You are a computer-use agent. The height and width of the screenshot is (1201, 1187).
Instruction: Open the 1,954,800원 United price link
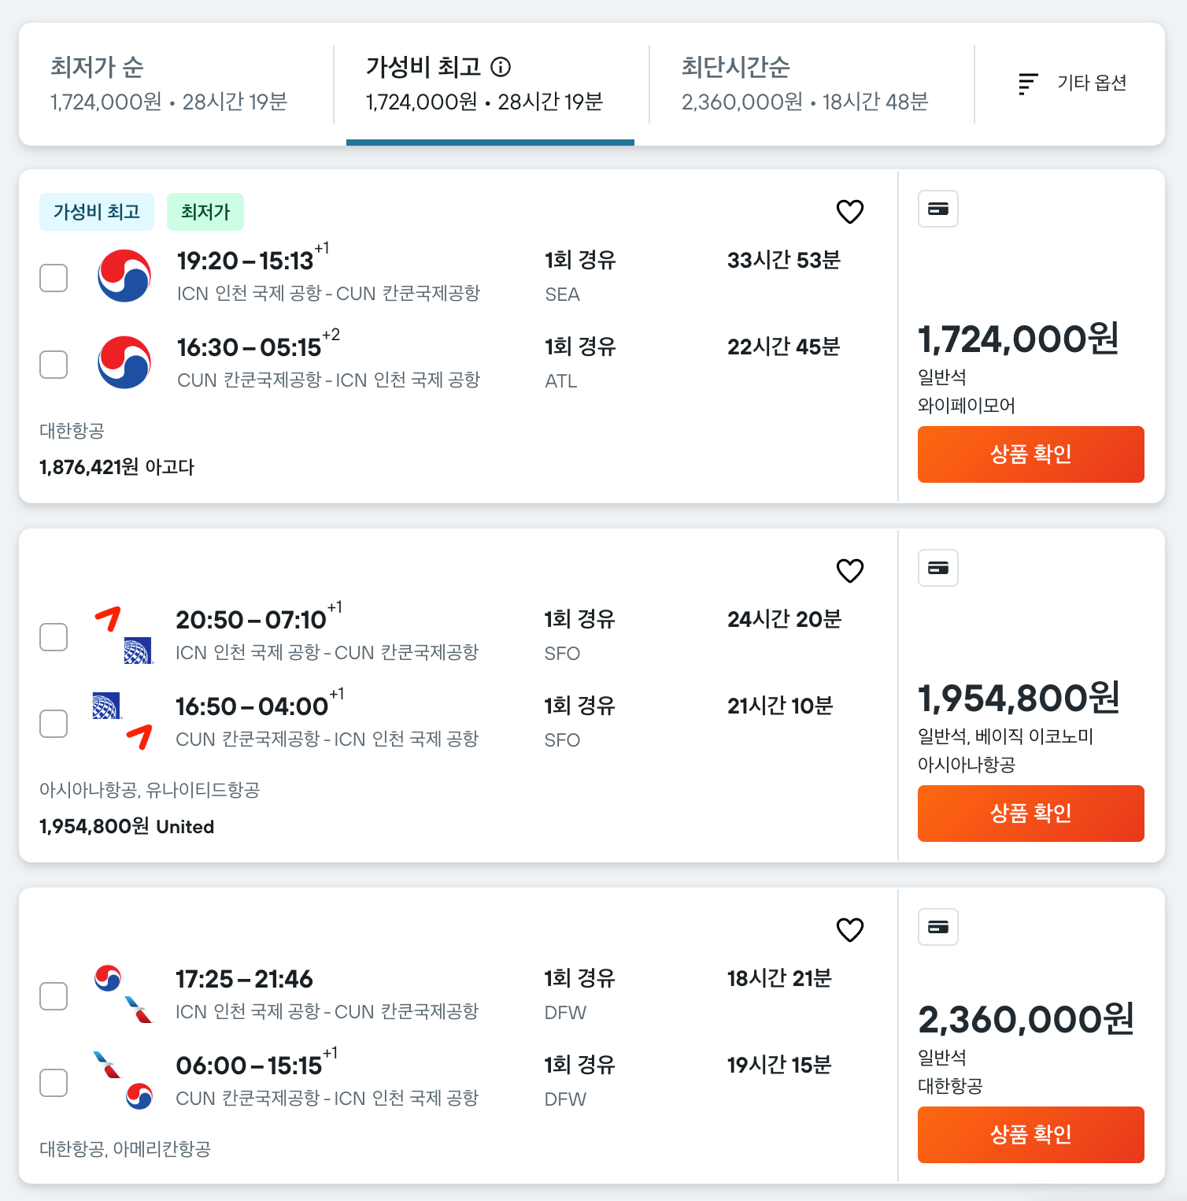(x=126, y=826)
